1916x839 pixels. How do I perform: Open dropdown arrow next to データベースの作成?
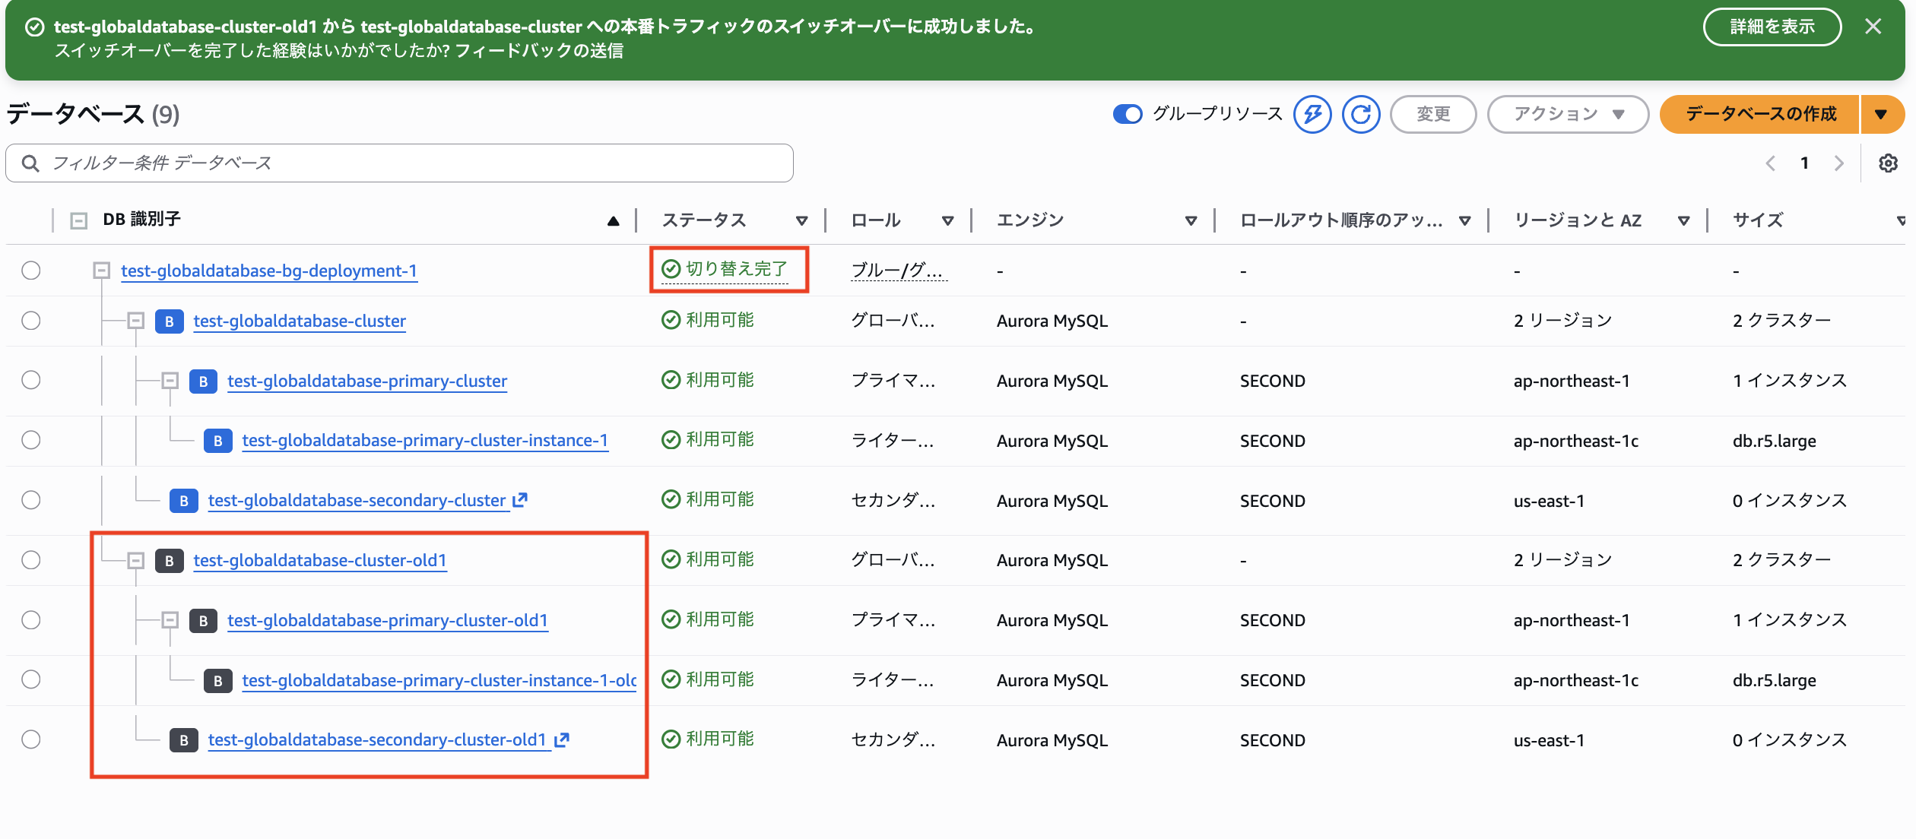tap(1881, 115)
